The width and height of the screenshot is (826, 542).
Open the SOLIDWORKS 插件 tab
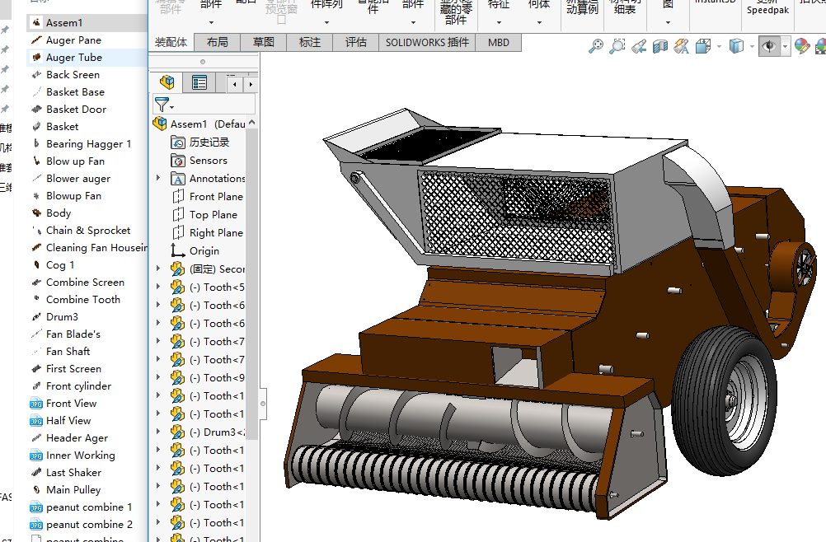pyautogui.click(x=427, y=42)
